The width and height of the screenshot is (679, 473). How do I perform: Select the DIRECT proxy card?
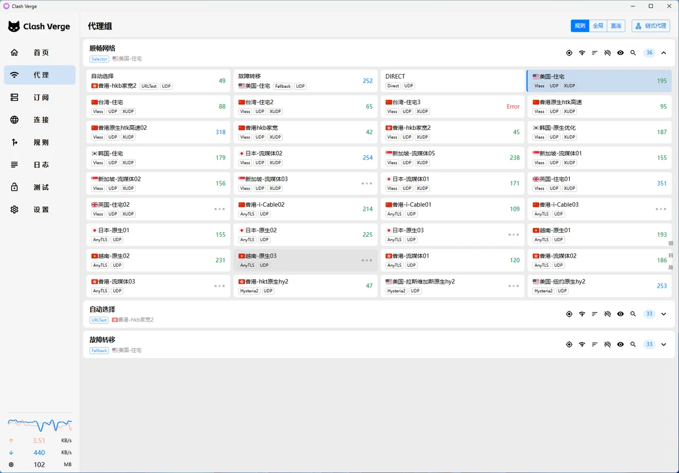pos(453,81)
